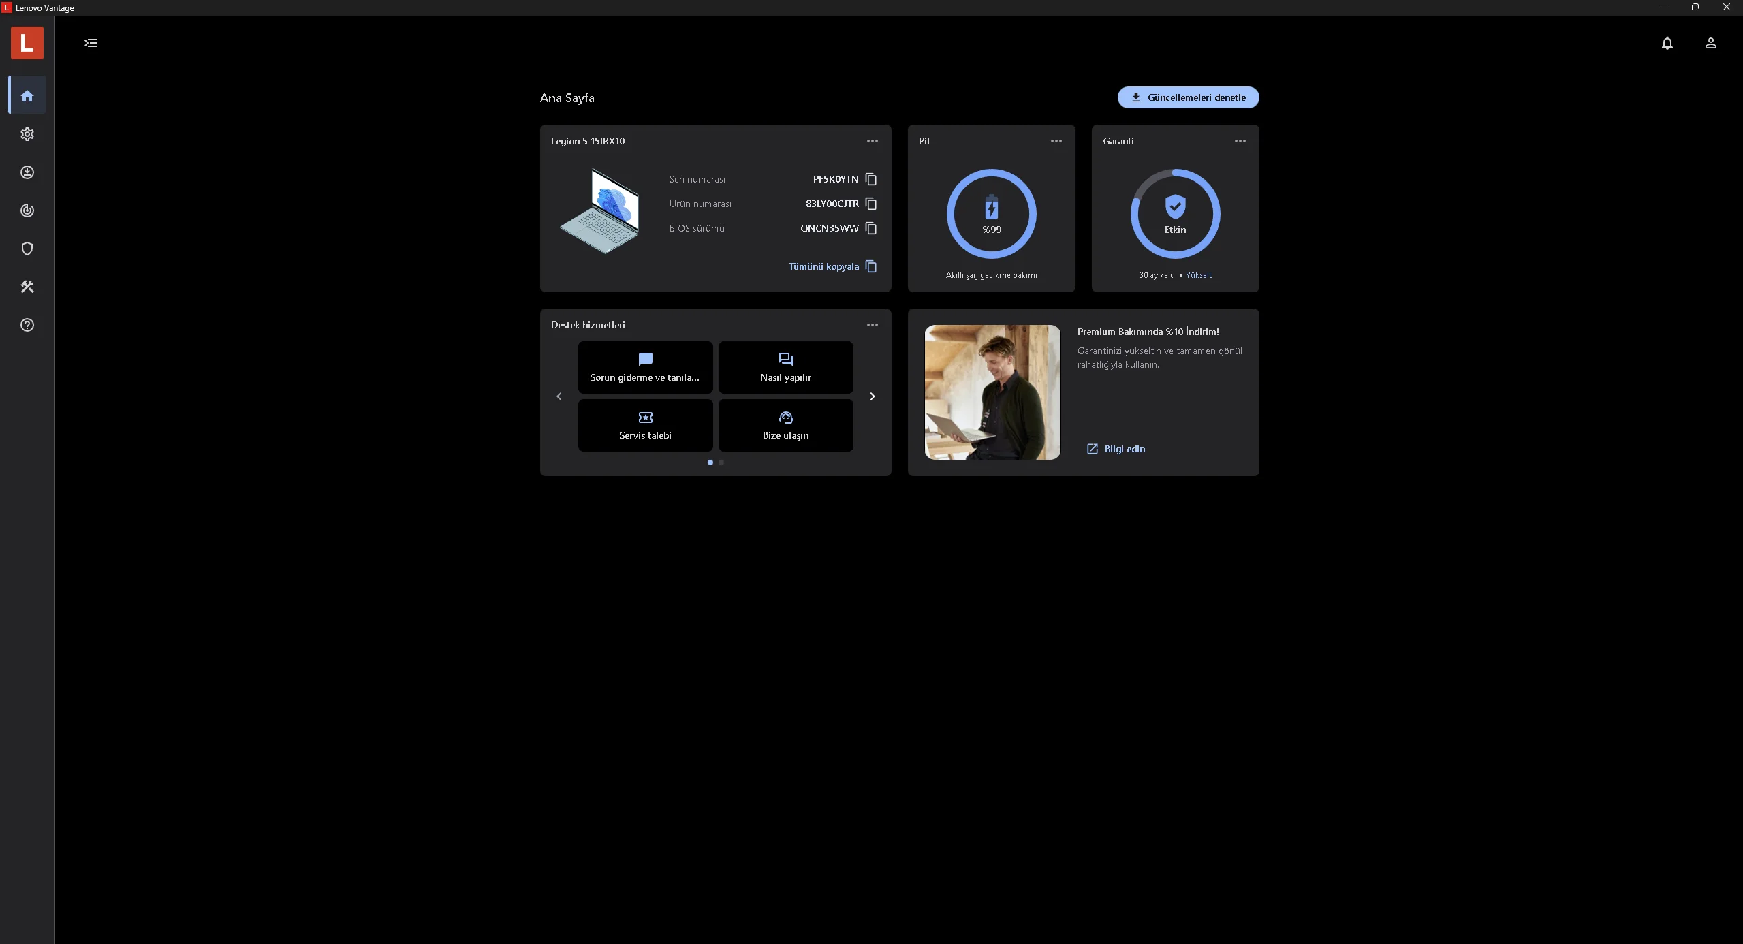The width and height of the screenshot is (1743, 944).
Task: Open the Security shield icon in sidebar
Action: 27,249
